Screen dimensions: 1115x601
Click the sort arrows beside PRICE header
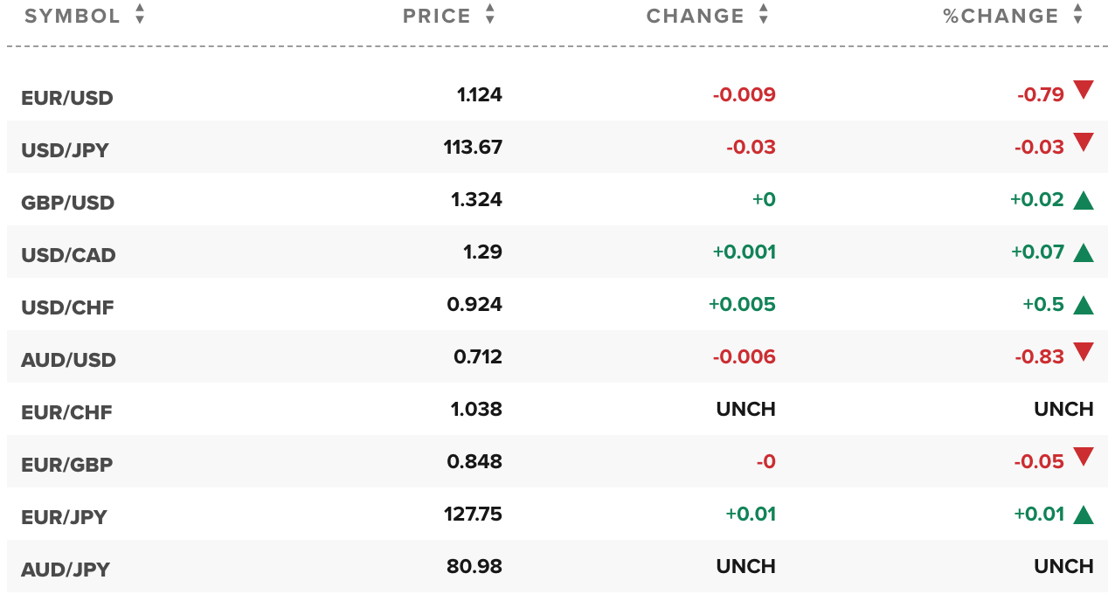490,15
